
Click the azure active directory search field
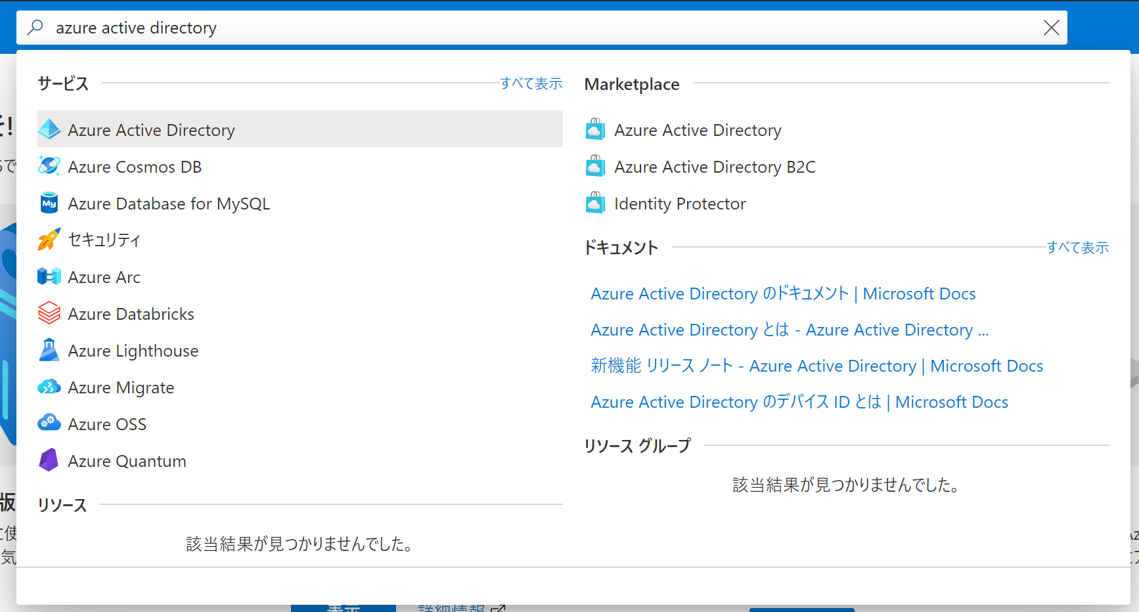point(542,28)
